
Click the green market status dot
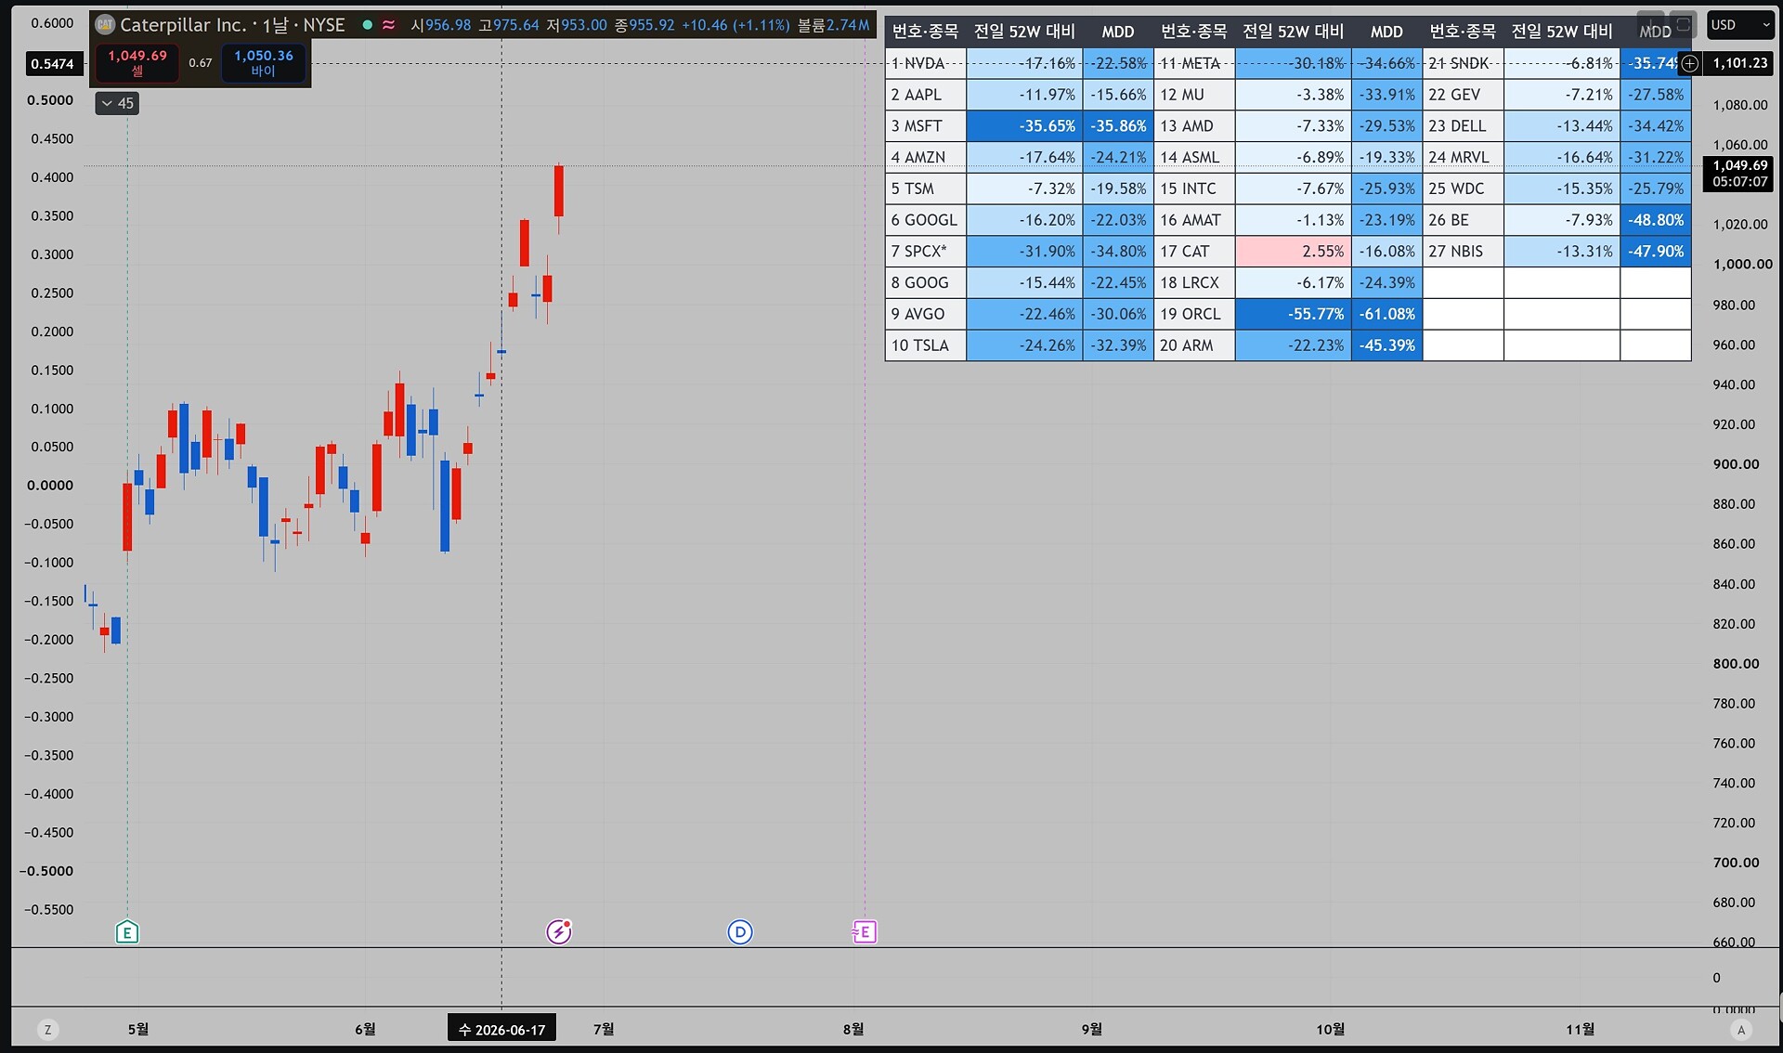(368, 25)
